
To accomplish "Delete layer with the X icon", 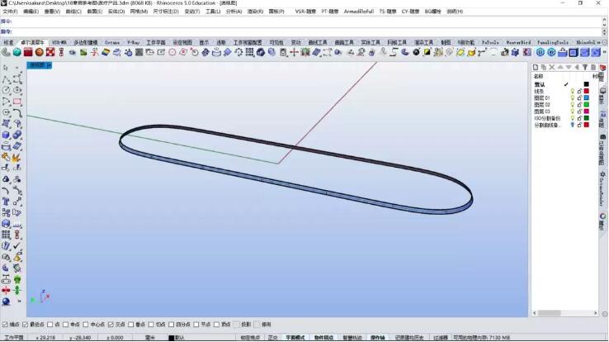I will coord(552,67).
